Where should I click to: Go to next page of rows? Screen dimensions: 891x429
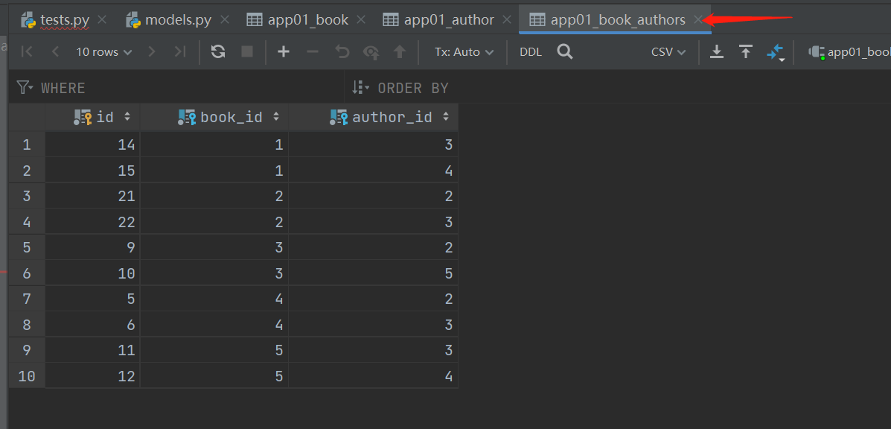151,51
